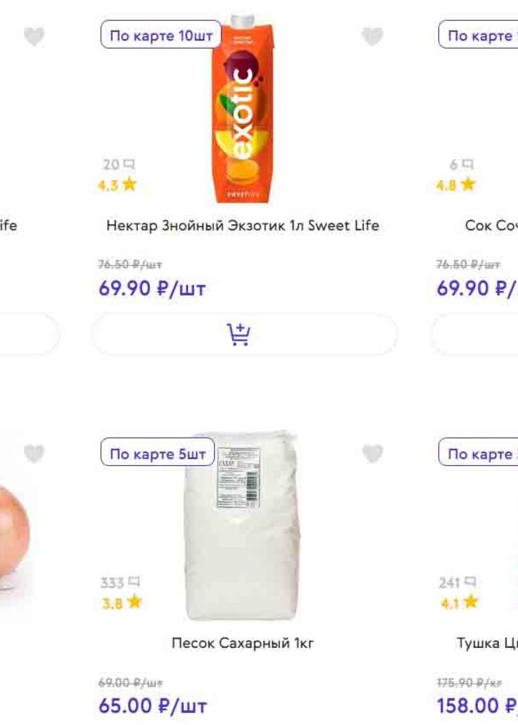
Task: Click the 4.1 star rating
Action: click(x=459, y=603)
